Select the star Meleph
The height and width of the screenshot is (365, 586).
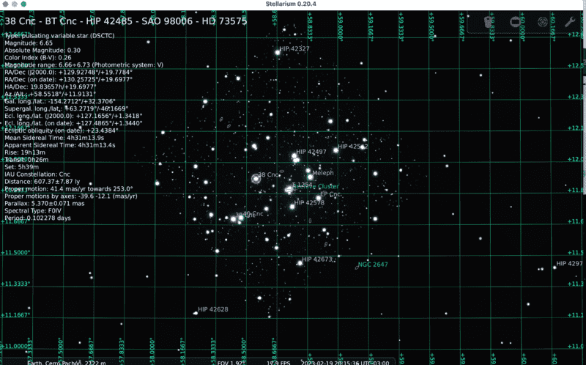310,177
